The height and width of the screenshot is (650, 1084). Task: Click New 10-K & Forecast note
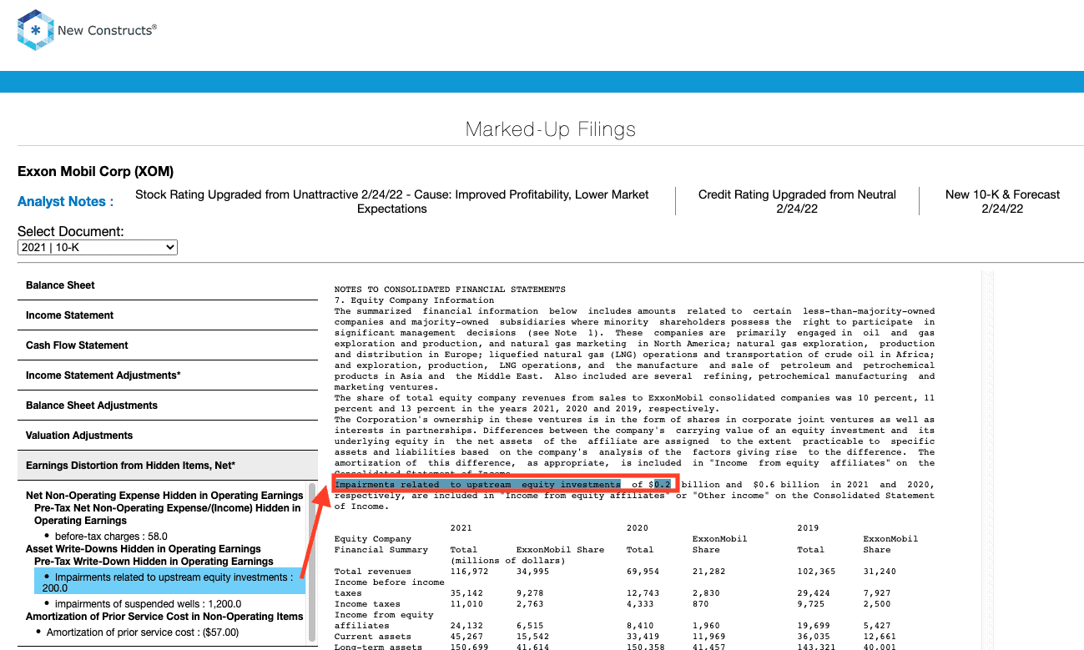coord(1002,201)
